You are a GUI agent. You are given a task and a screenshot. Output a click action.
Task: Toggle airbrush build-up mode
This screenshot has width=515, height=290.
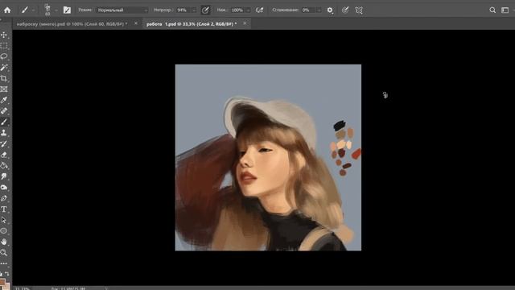point(259,10)
